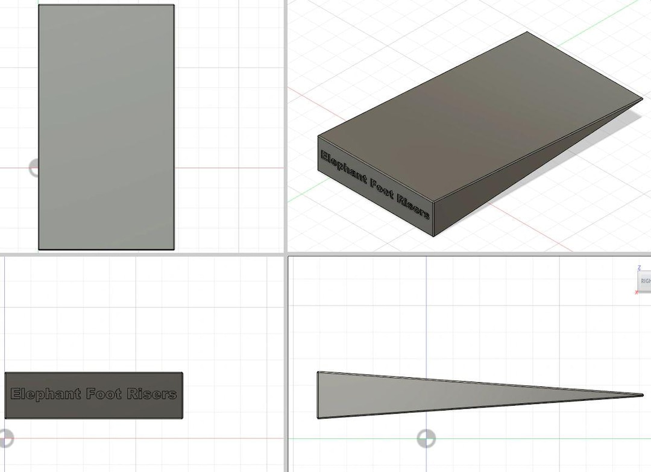Click the Z axis label on ViewCube
This screenshot has height=472, width=651.
640,268
